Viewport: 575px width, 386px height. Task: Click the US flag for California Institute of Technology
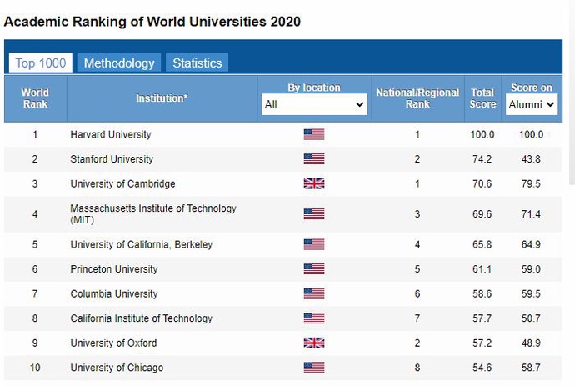coord(314,318)
